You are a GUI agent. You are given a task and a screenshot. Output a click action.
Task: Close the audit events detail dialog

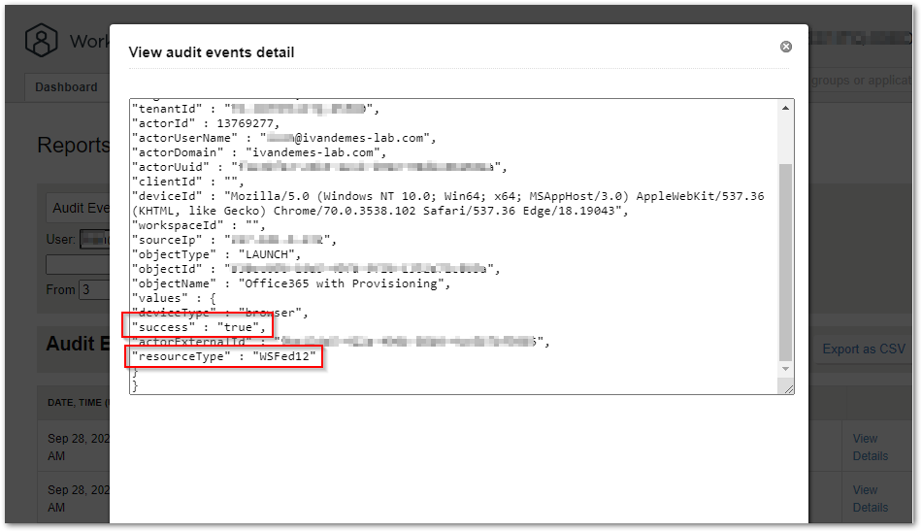click(x=785, y=47)
